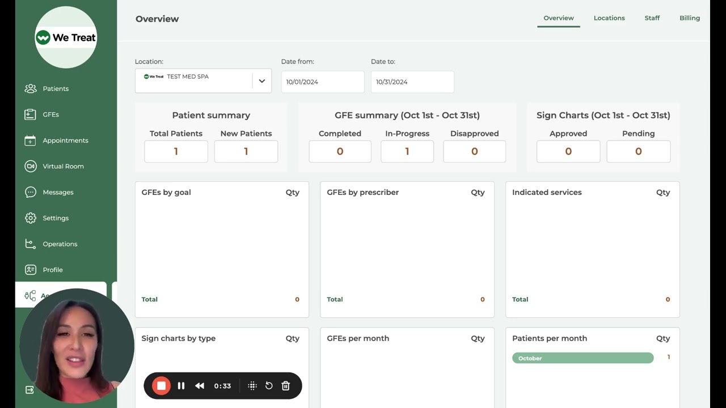Click the Disapproved GFE count box
The image size is (726, 408).
coord(474,151)
